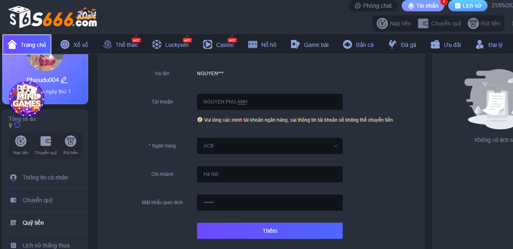
Task: Go to the Trang chủ home tab
Action: pos(27,44)
